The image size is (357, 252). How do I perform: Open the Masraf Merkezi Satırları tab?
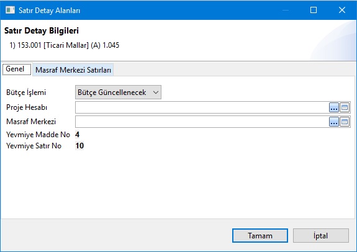(73, 70)
